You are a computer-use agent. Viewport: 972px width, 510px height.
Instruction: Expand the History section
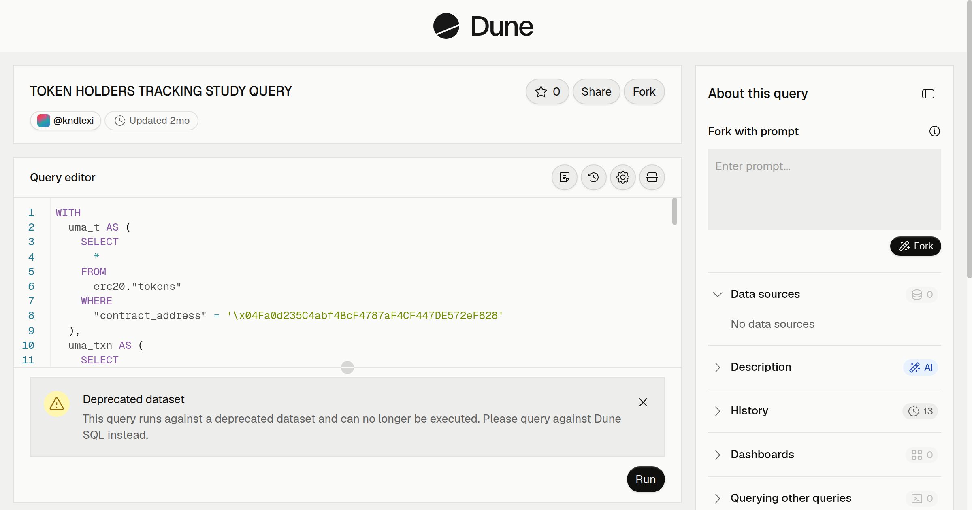(718, 411)
